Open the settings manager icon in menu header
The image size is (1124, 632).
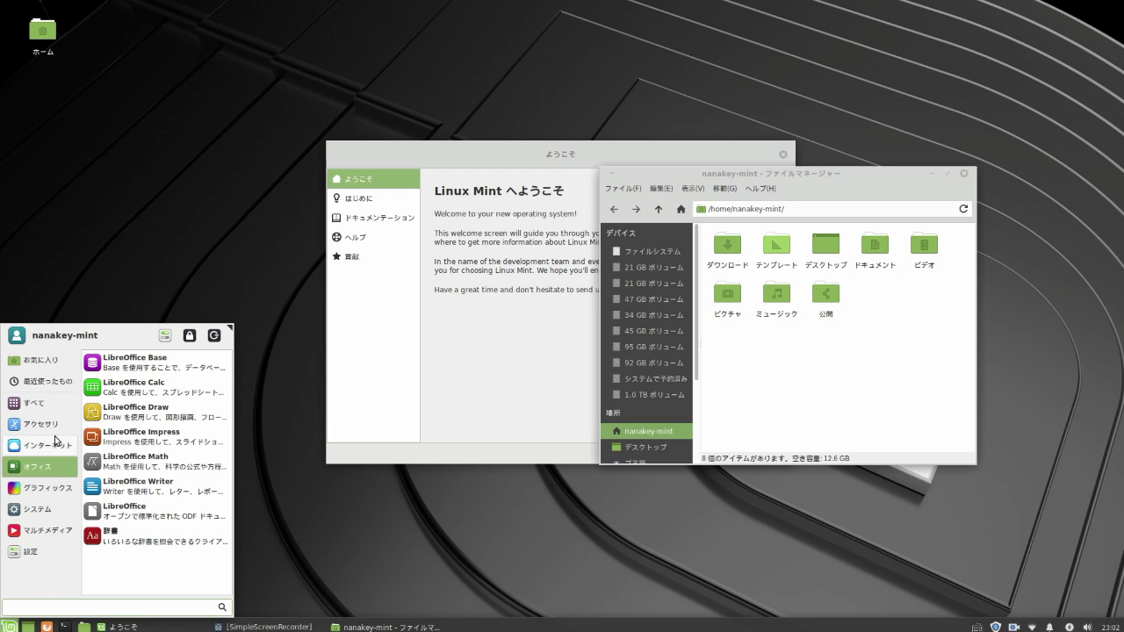click(164, 335)
